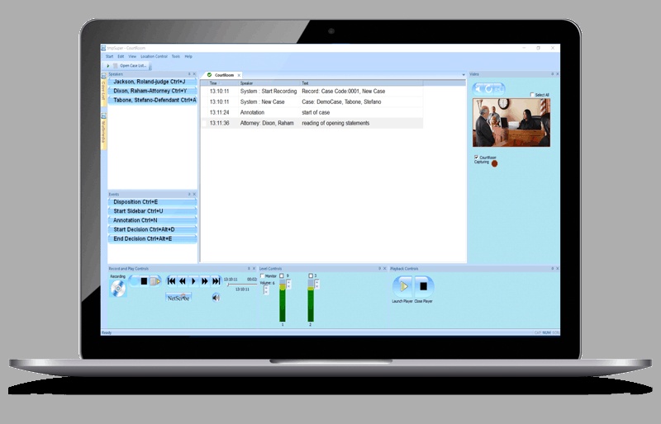Open toolbar options next to Open Case List
661x424 pixels.
(x=150, y=67)
